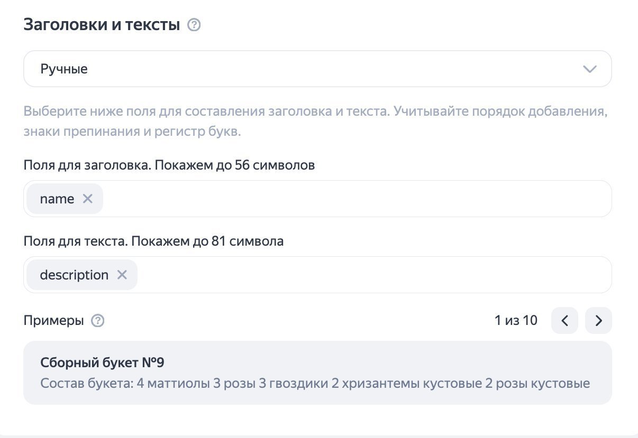Go to the previous example
This screenshot has width=638, height=438.
(x=564, y=321)
